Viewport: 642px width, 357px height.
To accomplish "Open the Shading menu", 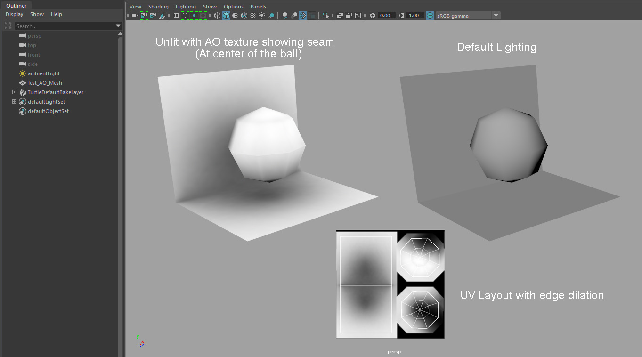I will click(158, 7).
